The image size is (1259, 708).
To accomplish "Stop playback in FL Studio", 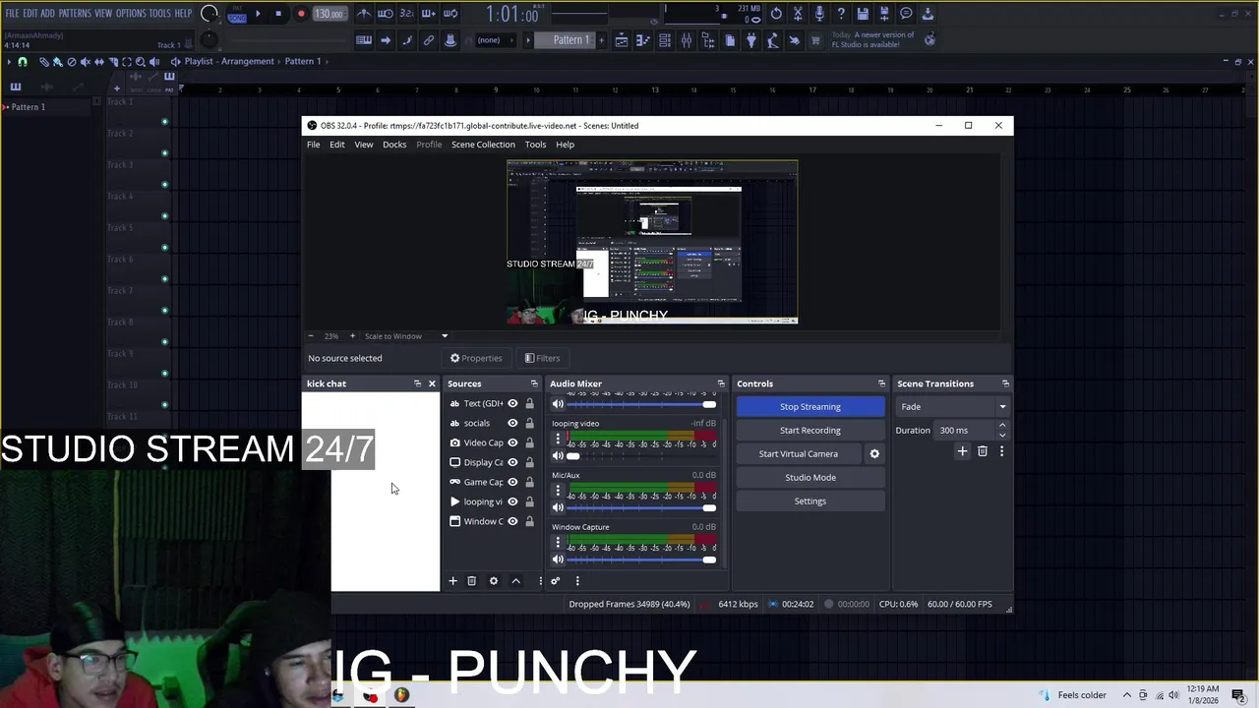I will click(x=278, y=14).
